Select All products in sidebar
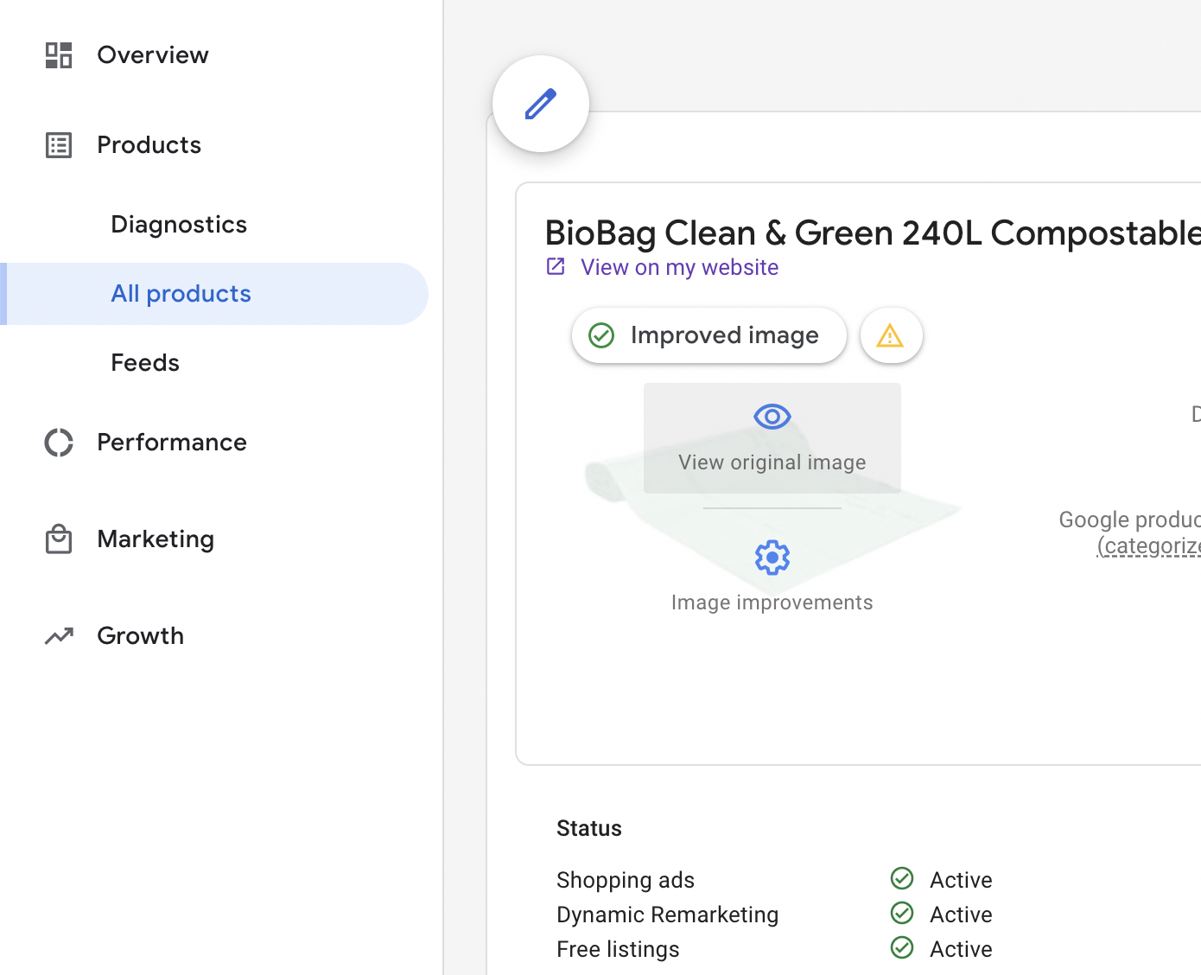Viewport: 1201px width, 975px height. coord(181,294)
